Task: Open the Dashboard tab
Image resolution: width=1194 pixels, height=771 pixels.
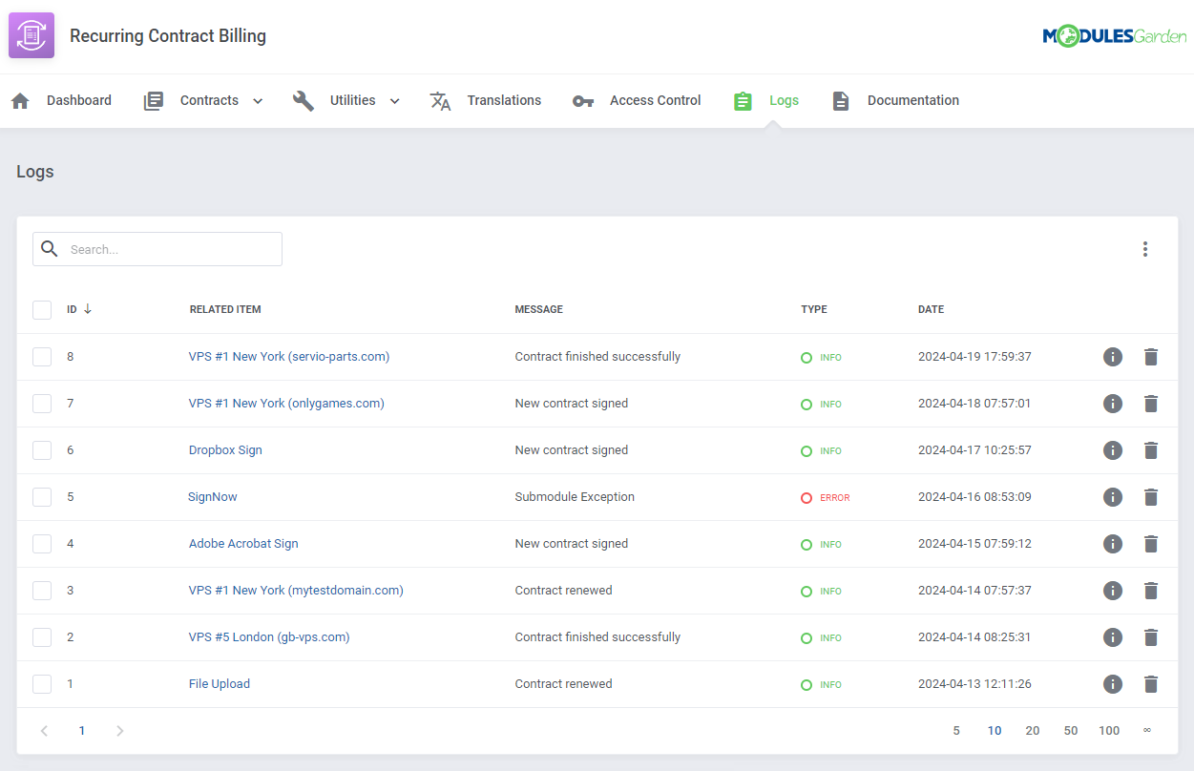Action: pyautogui.click(x=61, y=100)
